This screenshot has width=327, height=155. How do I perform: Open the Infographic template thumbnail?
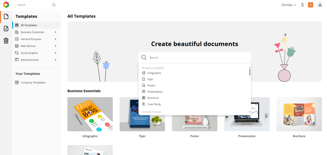90,114
